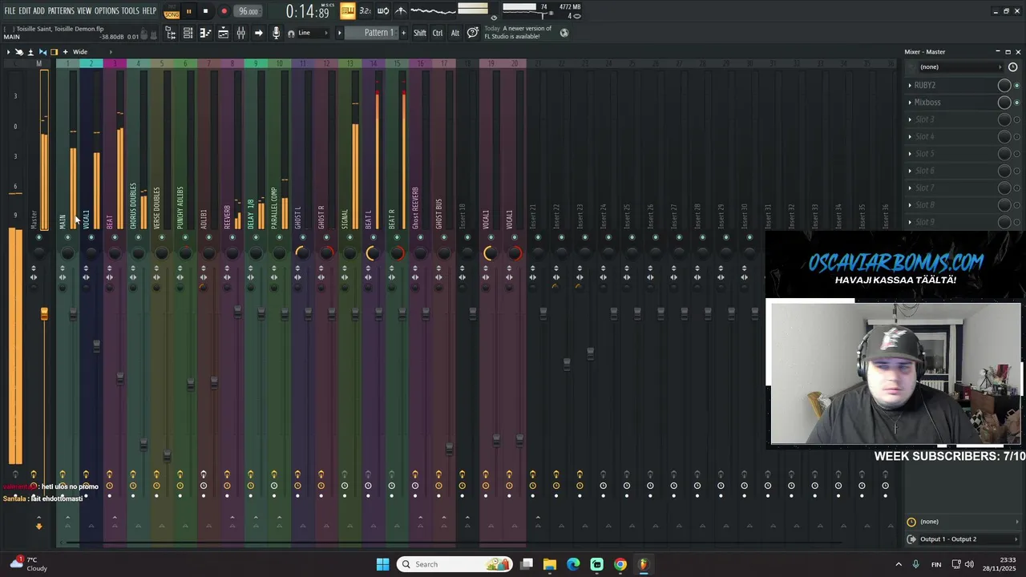
Task: Click the GHOST L pan knob
Action: tap(302, 253)
